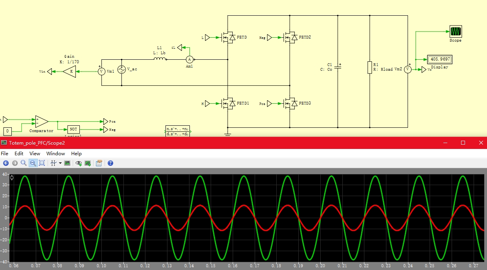Click the zoom to fit icon
Viewport: 487px width, 270px height.
pyautogui.click(x=42, y=163)
